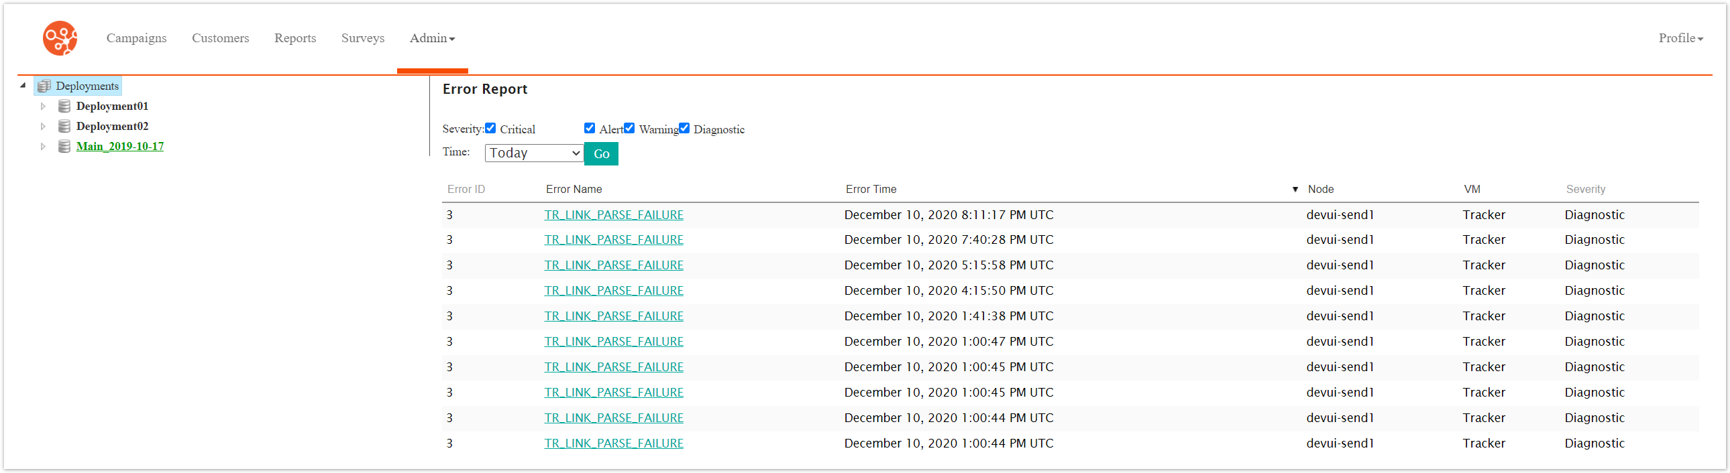Viewport: 1730px width, 473px height.
Task: Uncheck the Critical severity checkbox
Action: tap(490, 127)
